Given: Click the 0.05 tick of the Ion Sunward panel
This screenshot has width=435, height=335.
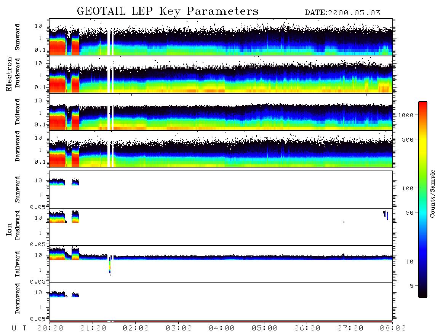Looking at the screenshot, I should (37, 207).
